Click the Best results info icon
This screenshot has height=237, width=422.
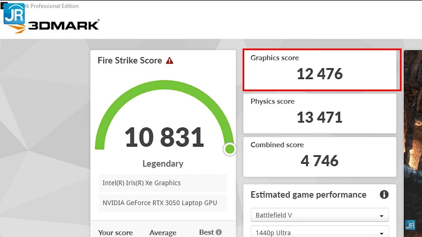tap(218, 232)
